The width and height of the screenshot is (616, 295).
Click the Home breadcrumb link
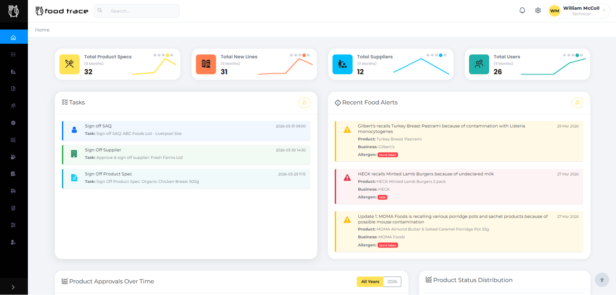click(42, 30)
